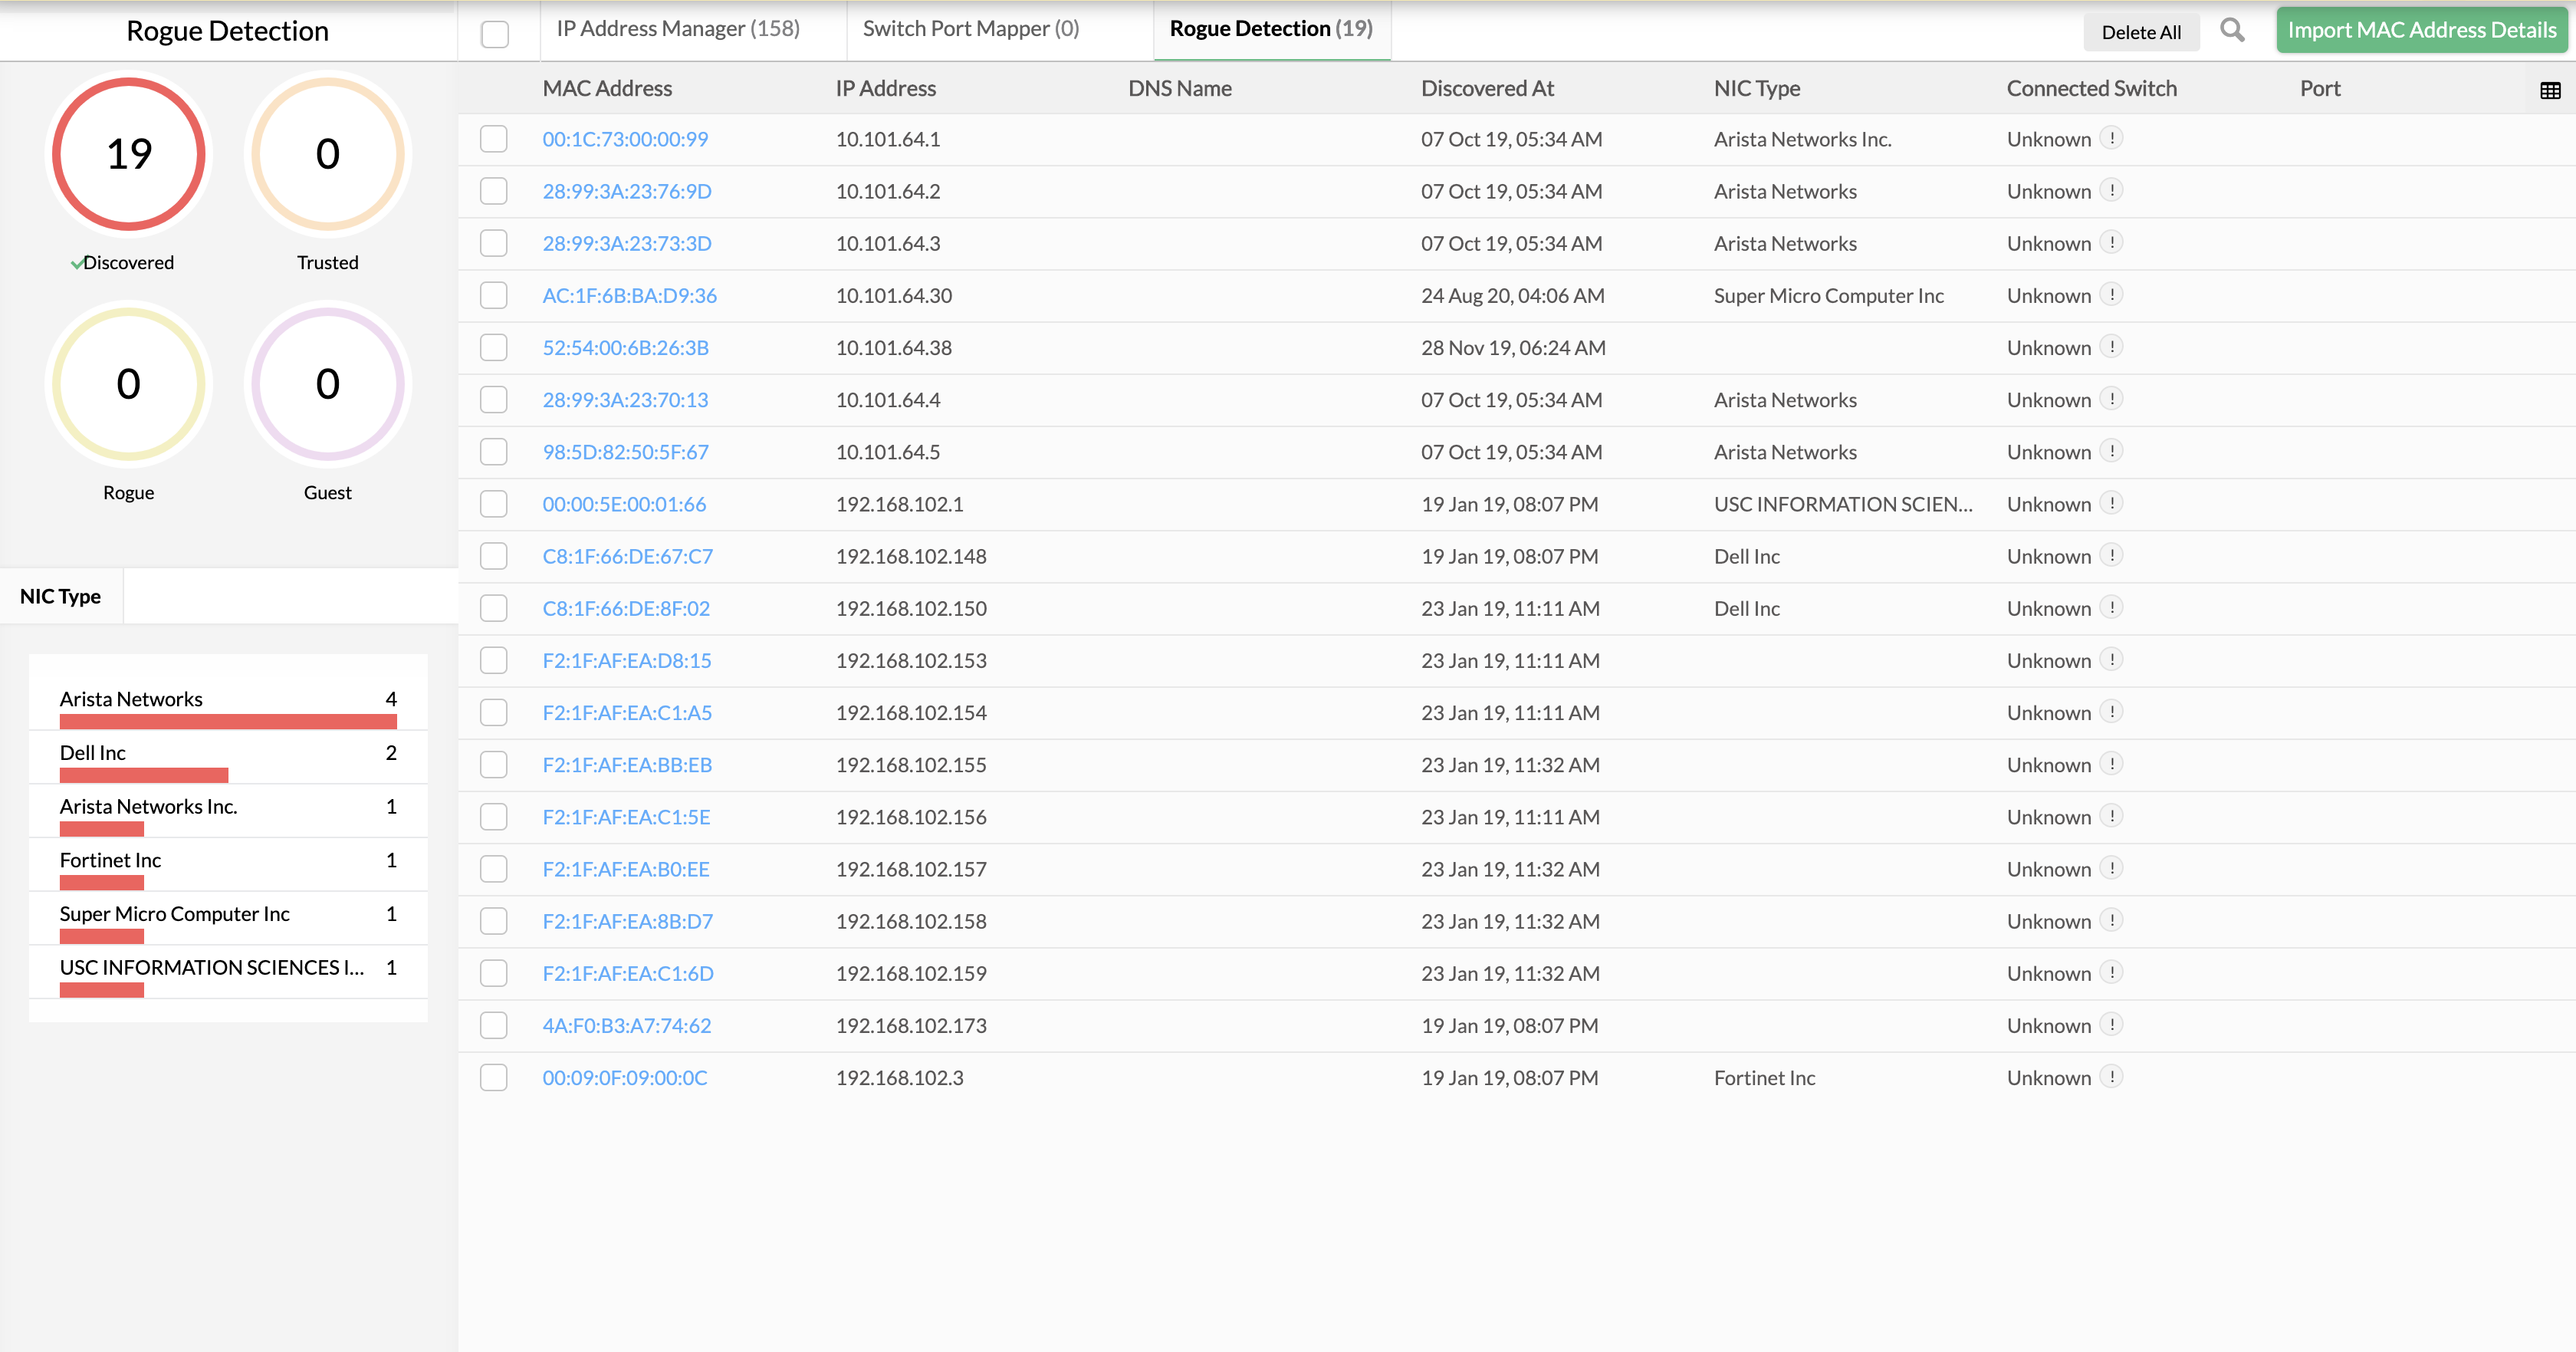Click warning icon on the Fortinet Inc row
This screenshot has height=1352, width=2576.
[x=2112, y=1077]
